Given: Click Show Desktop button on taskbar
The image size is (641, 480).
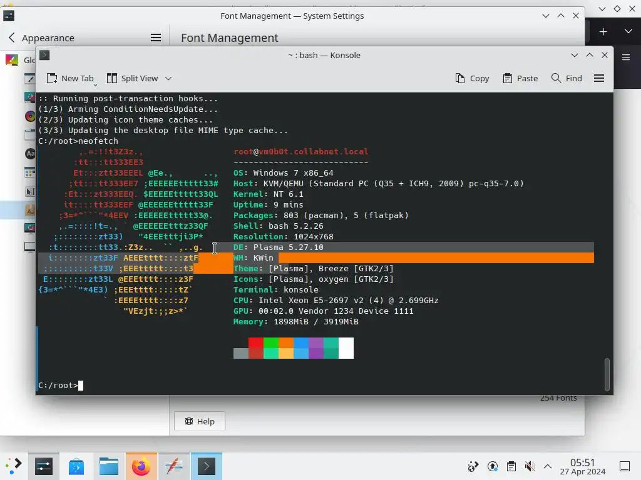Looking at the screenshot, I should 625,466.
